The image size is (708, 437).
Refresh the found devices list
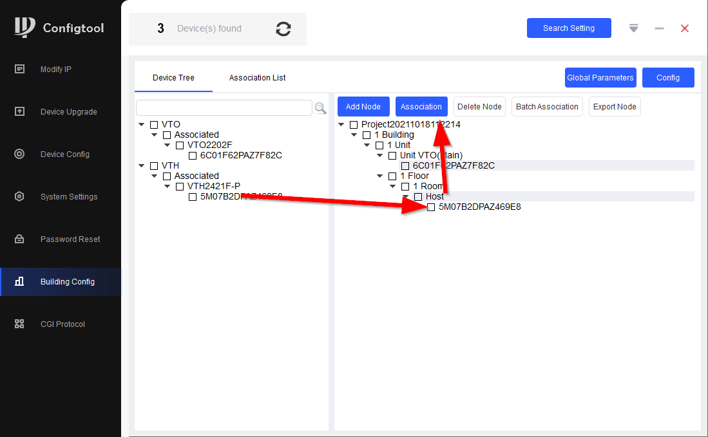pyautogui.click(x=283, y=29)
